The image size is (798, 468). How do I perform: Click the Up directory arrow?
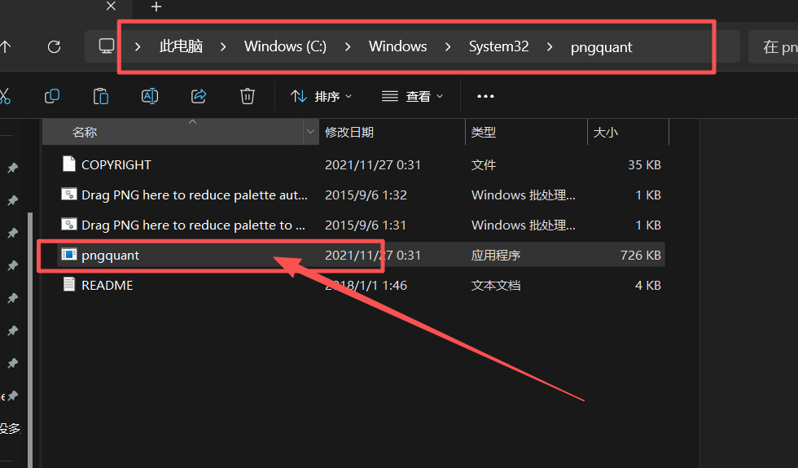click(x=5, y=47)
